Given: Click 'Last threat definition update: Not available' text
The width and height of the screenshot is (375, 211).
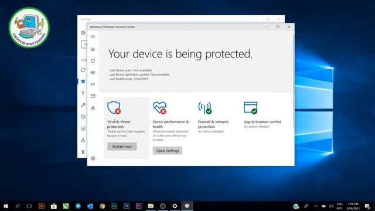Looking at the screenshot, I should [139, 74].
